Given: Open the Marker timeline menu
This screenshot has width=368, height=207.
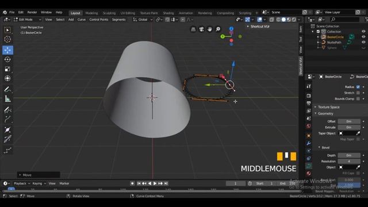Looking at the screenshot, I should [64, 183].
